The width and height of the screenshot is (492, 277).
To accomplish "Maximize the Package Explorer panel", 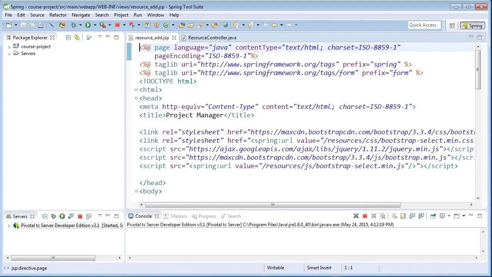I will (x=116, y=37).
